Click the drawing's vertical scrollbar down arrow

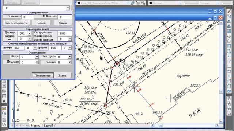coord(221,122)
